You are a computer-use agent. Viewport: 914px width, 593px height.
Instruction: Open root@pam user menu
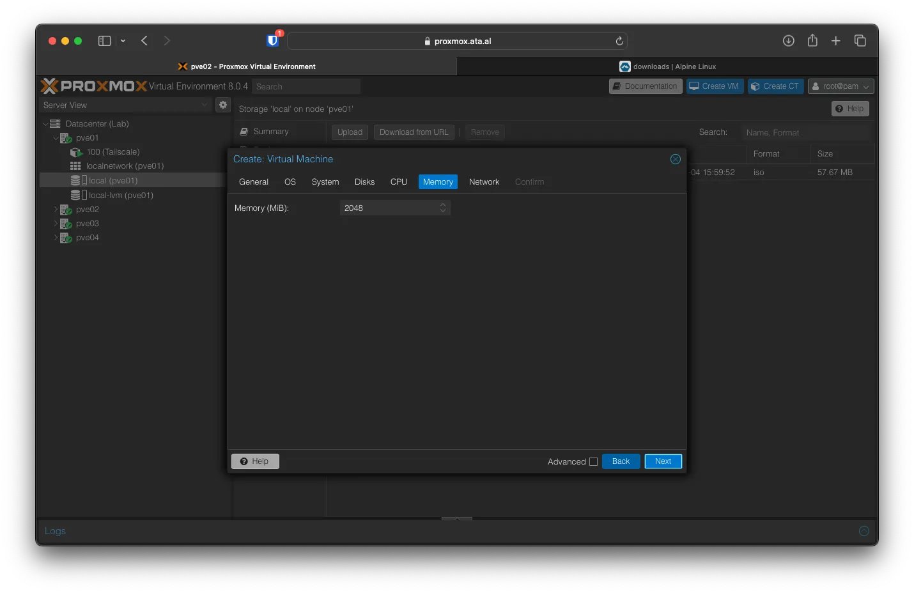pos(840,86)
